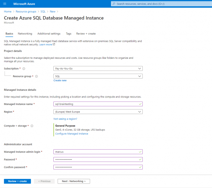Click the Compute + storage info icon
212x188 pixels.
tap(32, 126)
